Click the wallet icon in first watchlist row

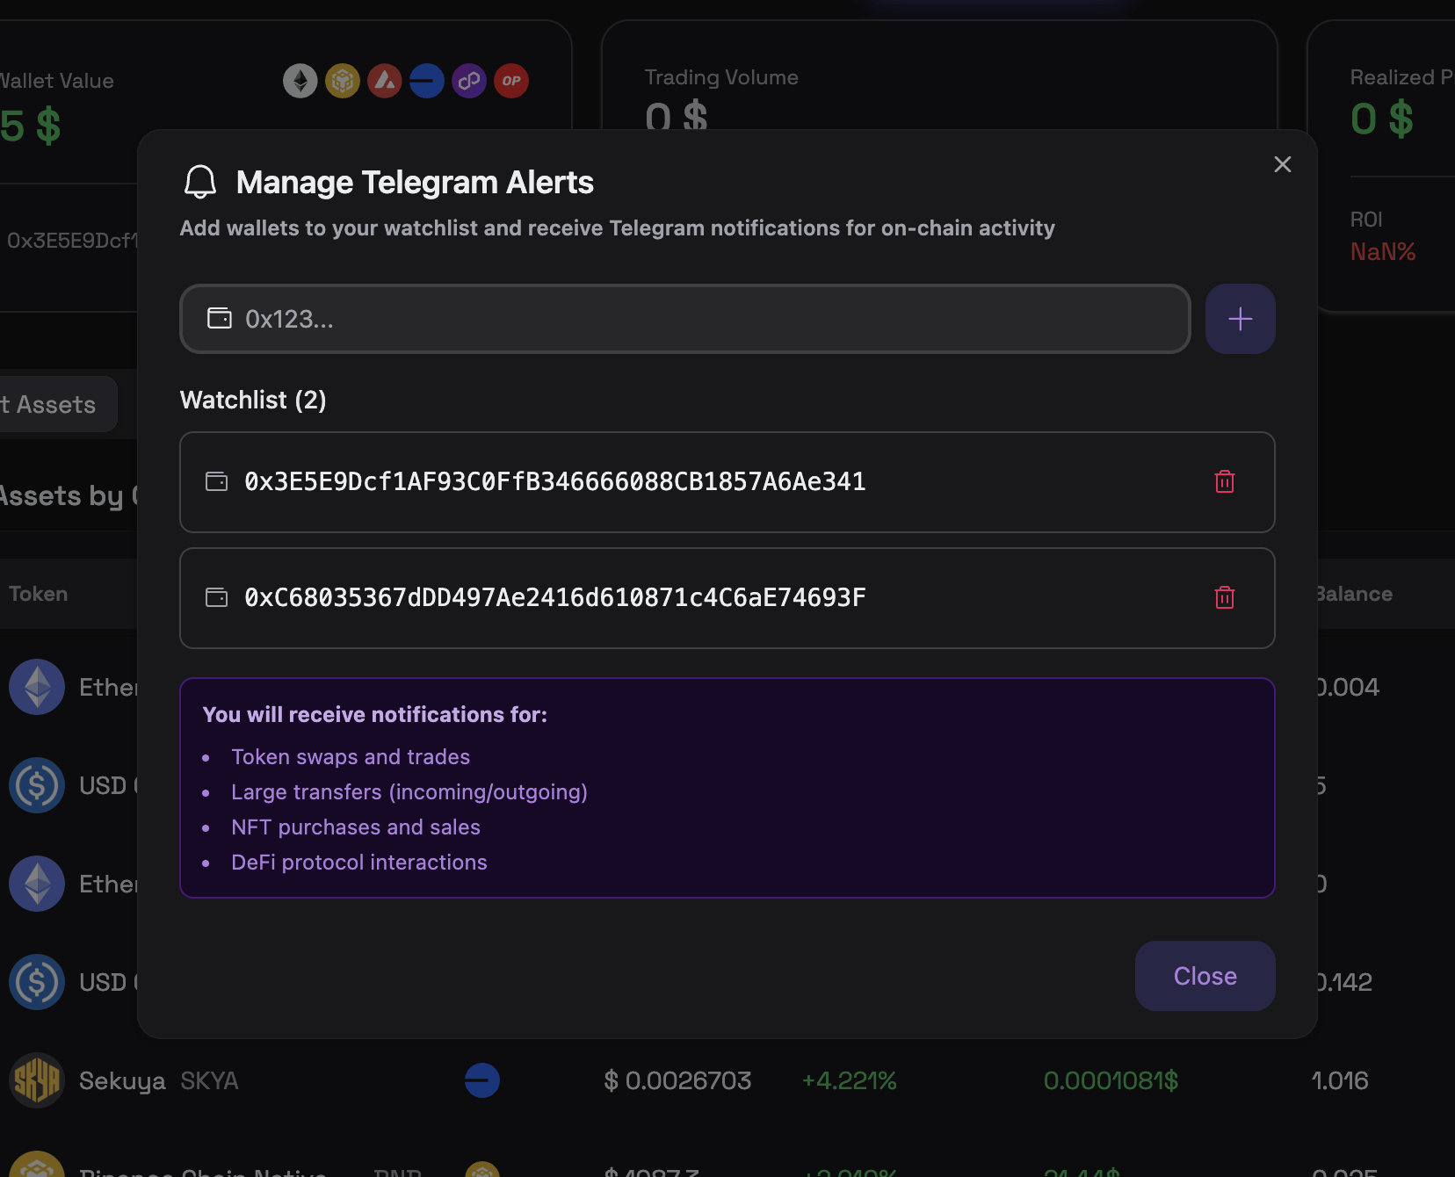pyautogui.click(x=216, y=481)
